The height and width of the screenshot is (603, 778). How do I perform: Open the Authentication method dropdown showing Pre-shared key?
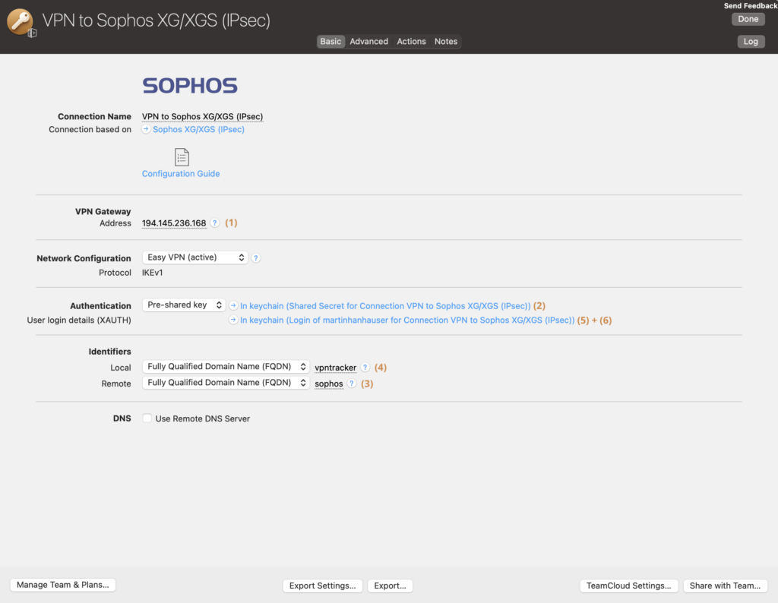pyautogui.click(x=183, y=305)
